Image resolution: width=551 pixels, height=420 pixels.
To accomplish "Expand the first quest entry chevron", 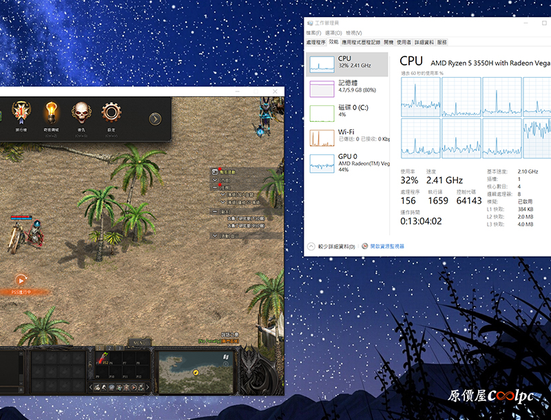I will [222, 195].
